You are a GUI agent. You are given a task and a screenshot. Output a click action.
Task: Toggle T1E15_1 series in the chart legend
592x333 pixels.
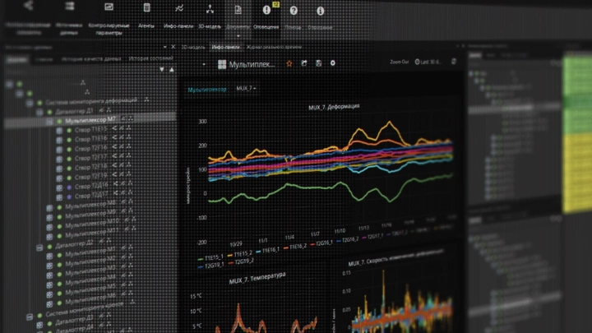point(216,257)
